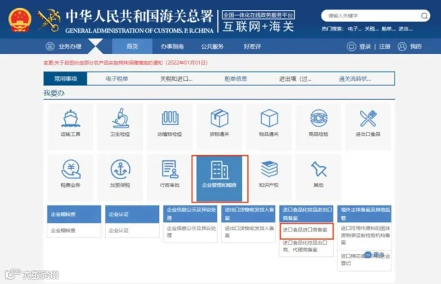441x284 pixels.
Task: Select the 卫生检疫 microscope icon
Action: (x=120, y=118)
